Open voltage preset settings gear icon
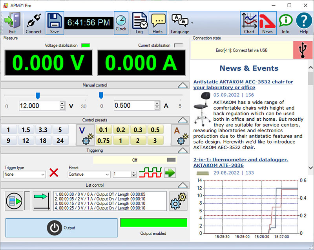Viewport: 314px width, 250px height. (x=86, y=135)
